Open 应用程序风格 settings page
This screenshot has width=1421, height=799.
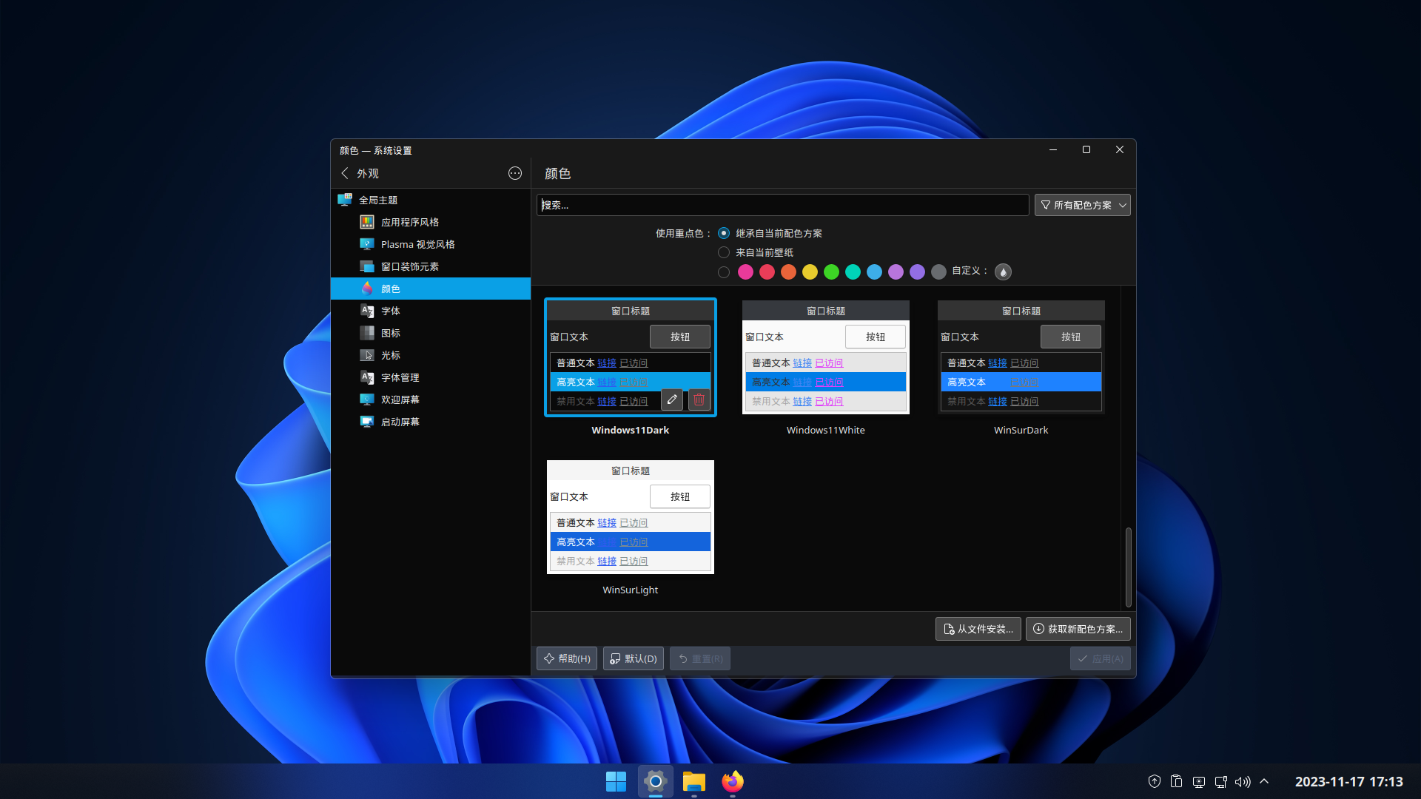point(431,222)
